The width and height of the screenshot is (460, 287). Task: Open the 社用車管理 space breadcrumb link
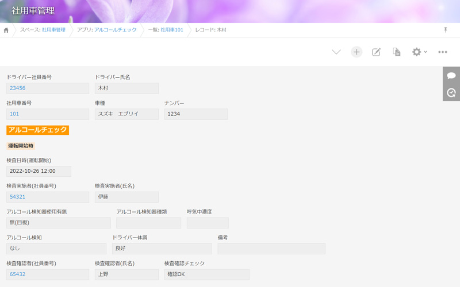click(x=53, y=30)
